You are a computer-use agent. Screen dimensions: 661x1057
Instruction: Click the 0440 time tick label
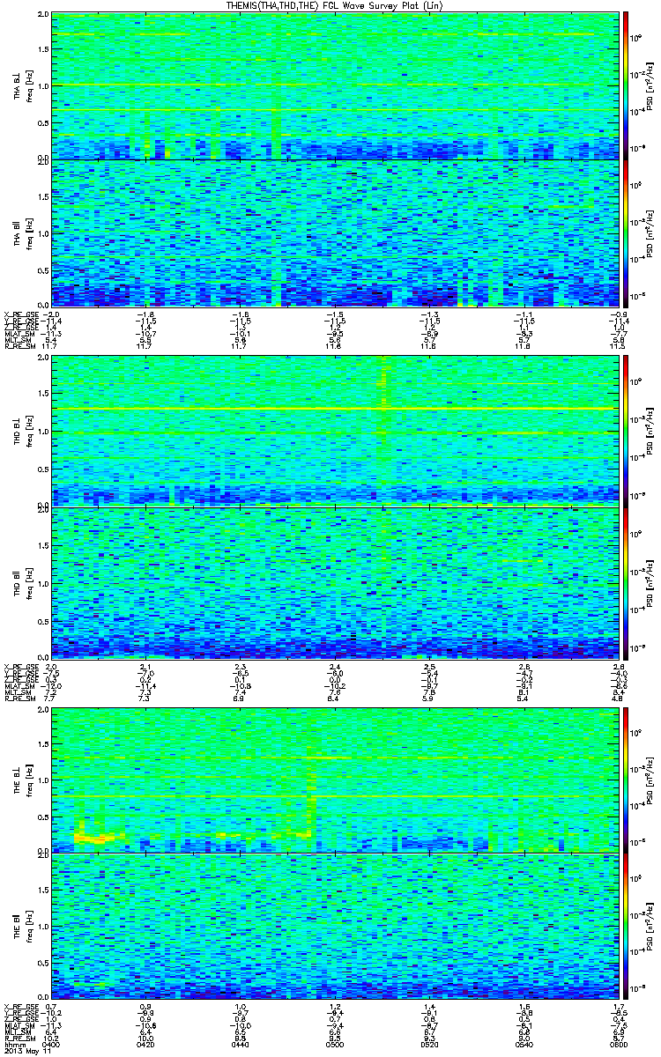tap(241, 1045)
